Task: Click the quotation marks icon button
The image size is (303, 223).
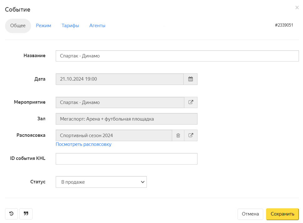Action: pos(26,214)
